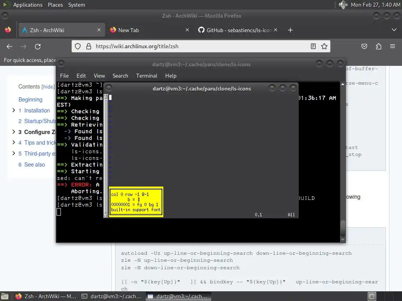Screen dimensions: 402x301
Task: Focus the URL address bar
Action: 201,46
